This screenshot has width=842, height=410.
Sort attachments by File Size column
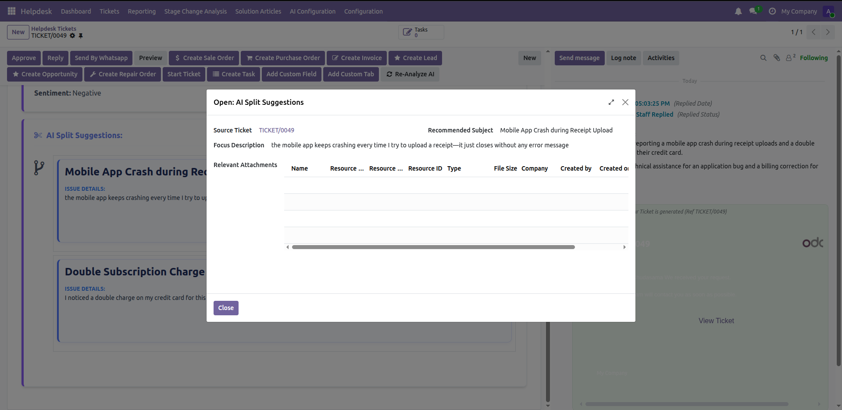tap(505, 168)
